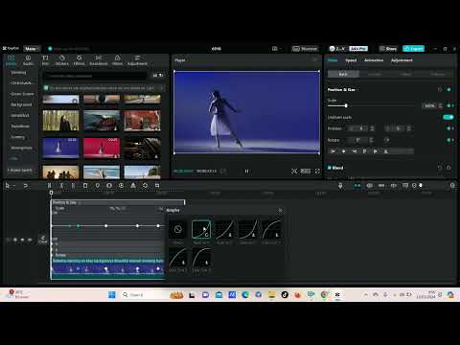Enable the Blend checkbox
460x345 pixels.
(330, 168)
